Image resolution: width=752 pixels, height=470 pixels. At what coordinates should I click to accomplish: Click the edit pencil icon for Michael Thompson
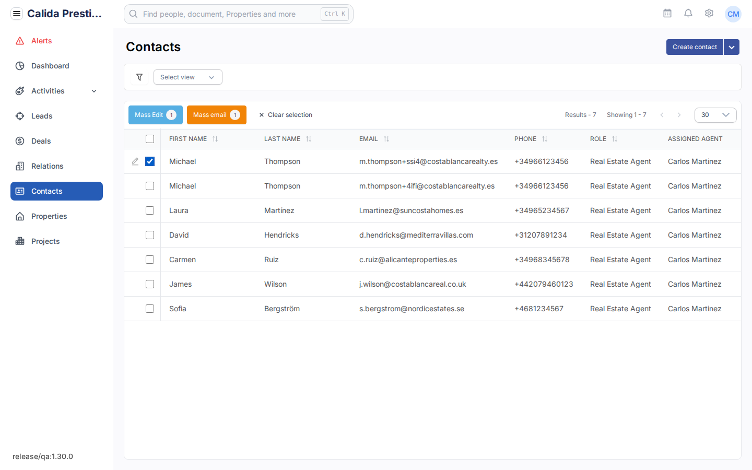[135, 161]
